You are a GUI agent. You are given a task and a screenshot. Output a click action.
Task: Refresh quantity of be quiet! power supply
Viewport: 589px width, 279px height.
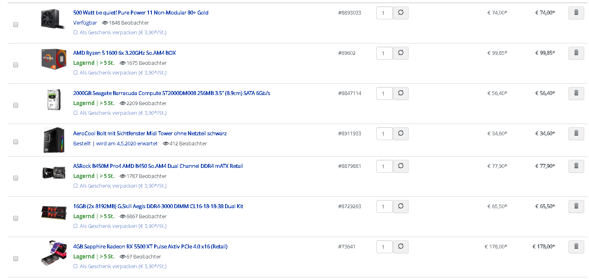[401, 13]
